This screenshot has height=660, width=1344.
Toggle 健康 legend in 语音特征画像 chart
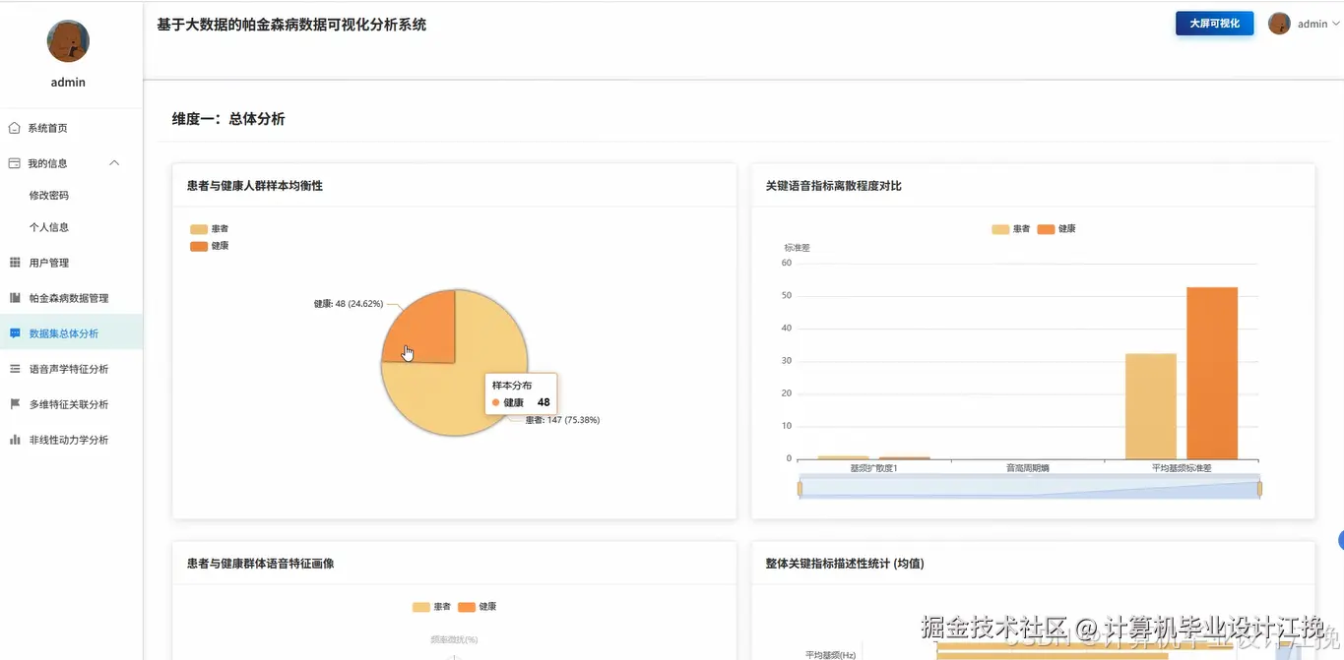click(x=478, y=607)
